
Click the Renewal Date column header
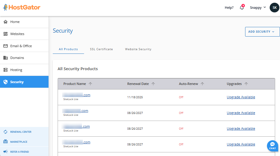click(138, 84)
